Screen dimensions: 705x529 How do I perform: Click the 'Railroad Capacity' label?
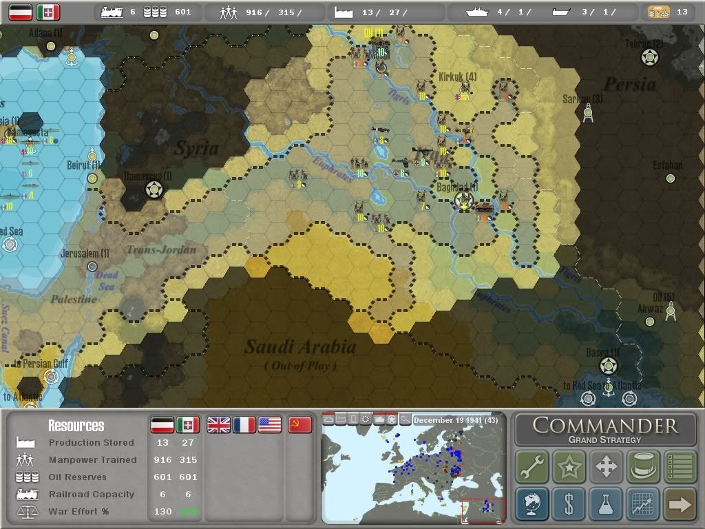tap(92, 494)
